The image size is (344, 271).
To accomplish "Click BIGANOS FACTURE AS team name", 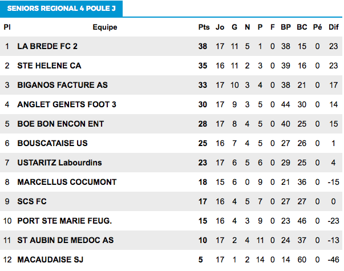I will [63, 85].
